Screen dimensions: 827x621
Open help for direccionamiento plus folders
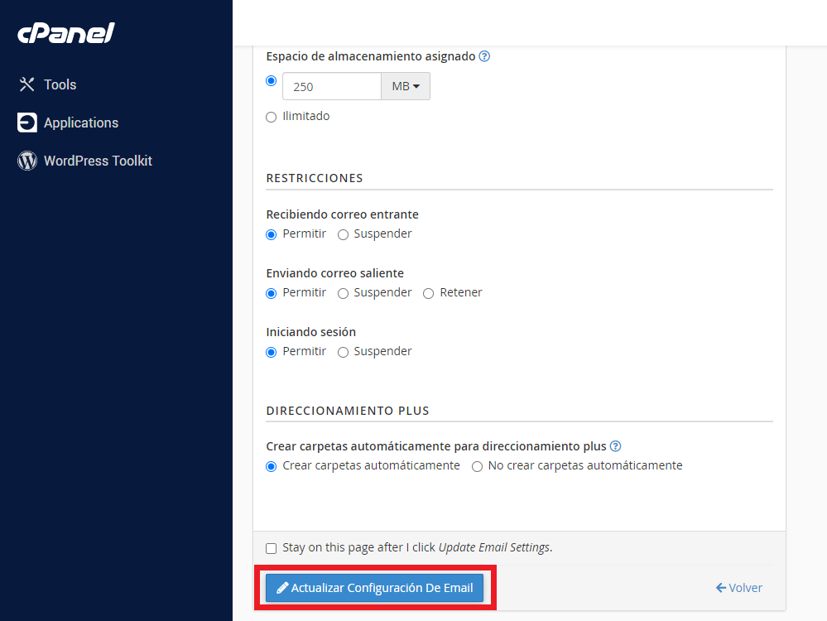[x=615, y=446]
